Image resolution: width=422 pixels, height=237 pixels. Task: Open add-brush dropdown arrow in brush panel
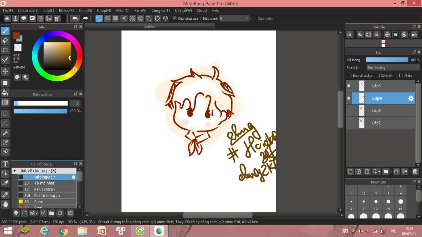pos(37,213)
